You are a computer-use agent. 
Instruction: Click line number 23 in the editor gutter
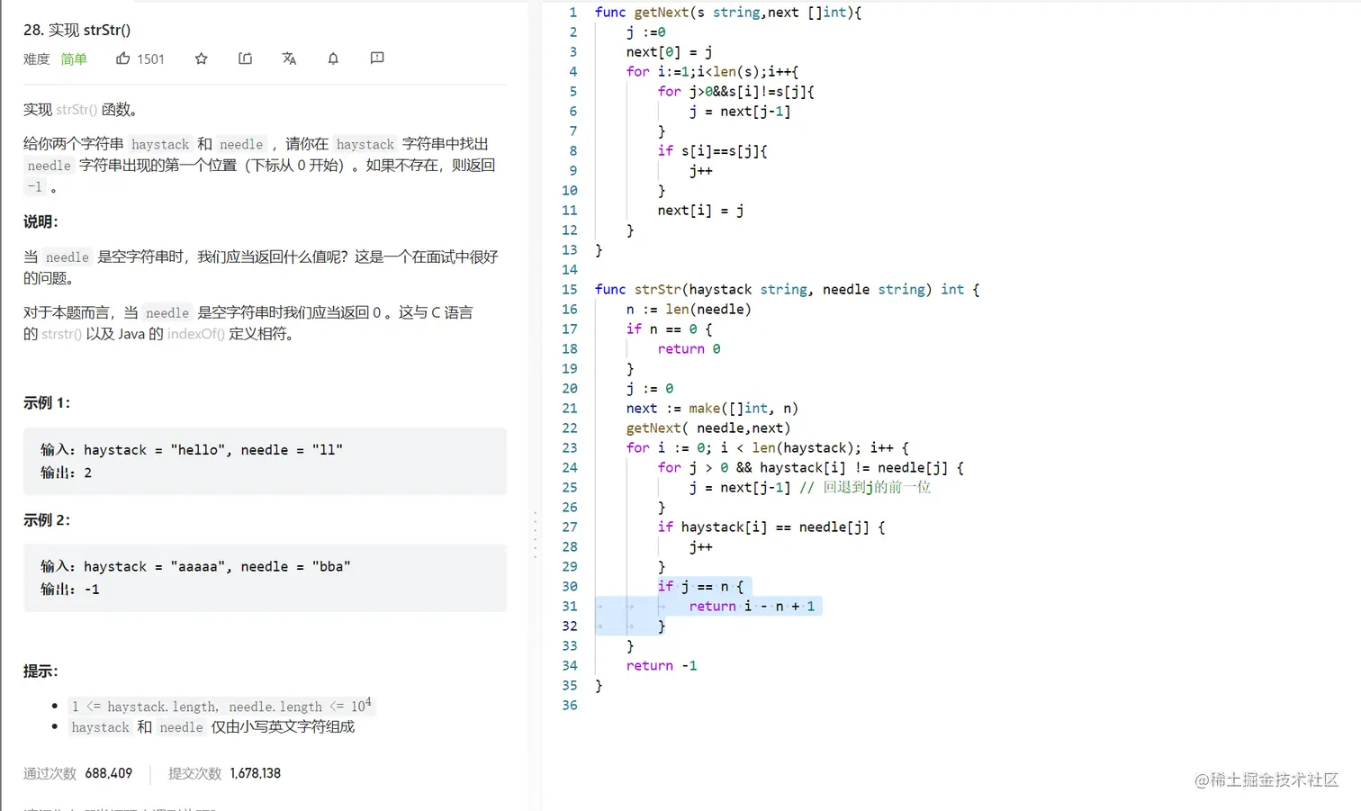click(570, 448)
